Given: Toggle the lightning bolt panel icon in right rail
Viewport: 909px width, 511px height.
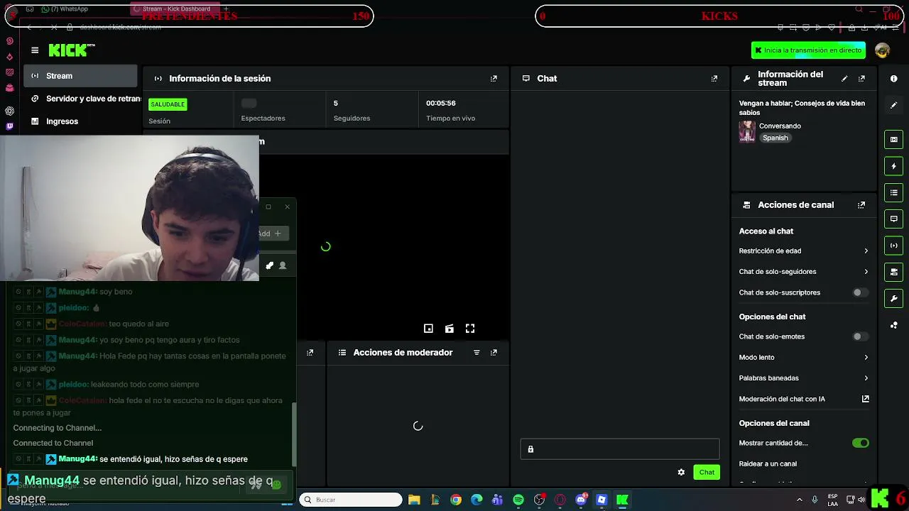Looking at the screenshot, I should pos(894,166).
